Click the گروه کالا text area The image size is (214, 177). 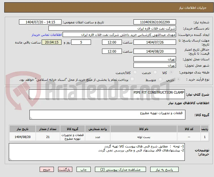click(107, 115)
